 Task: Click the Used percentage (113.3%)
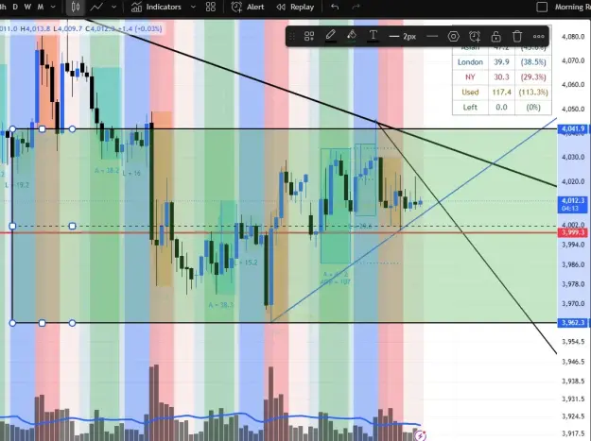click(533, 93)
